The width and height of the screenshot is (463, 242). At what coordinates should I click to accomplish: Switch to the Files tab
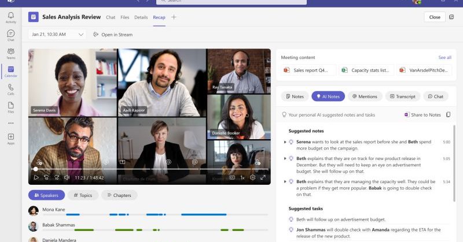click(125, 17)
